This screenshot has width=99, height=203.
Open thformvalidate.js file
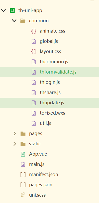(49, 72)
